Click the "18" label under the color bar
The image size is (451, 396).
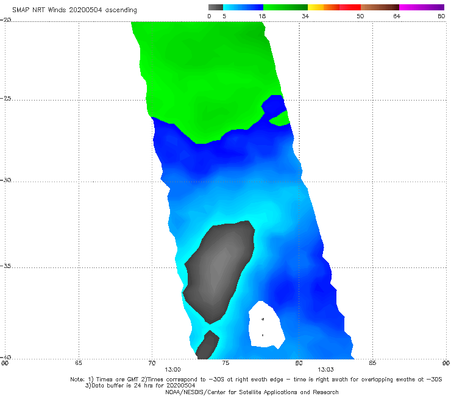tap(262, 16)
